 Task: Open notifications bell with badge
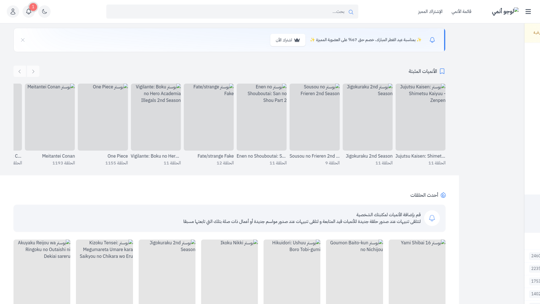coord(29,12)
